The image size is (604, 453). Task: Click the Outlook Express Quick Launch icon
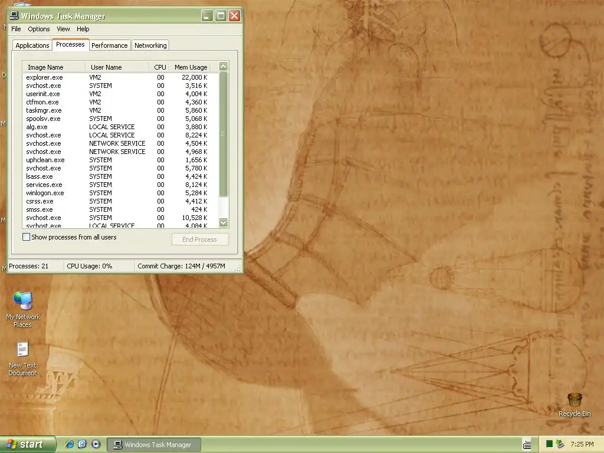coord(83,444)
